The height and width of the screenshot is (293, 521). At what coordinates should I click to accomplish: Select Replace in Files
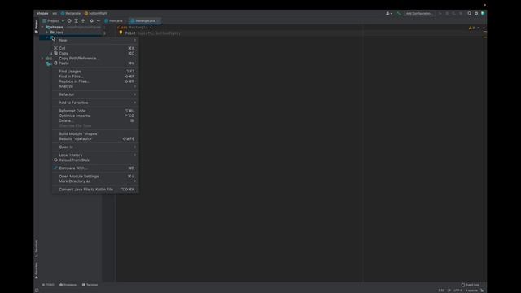95,81
